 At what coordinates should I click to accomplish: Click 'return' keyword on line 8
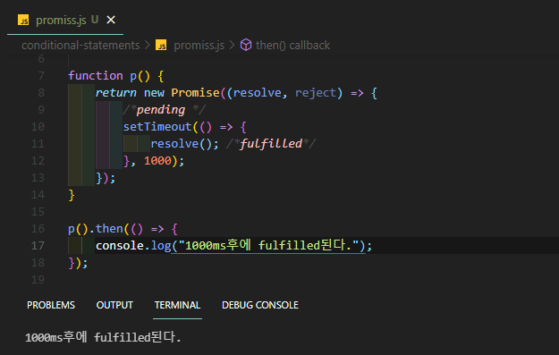pos(116,93)
